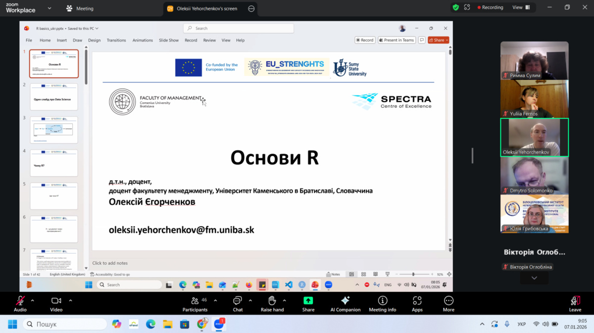Click the Windows taskbar search field
Viewport: 594px width, 333px height.
[64, 324]
